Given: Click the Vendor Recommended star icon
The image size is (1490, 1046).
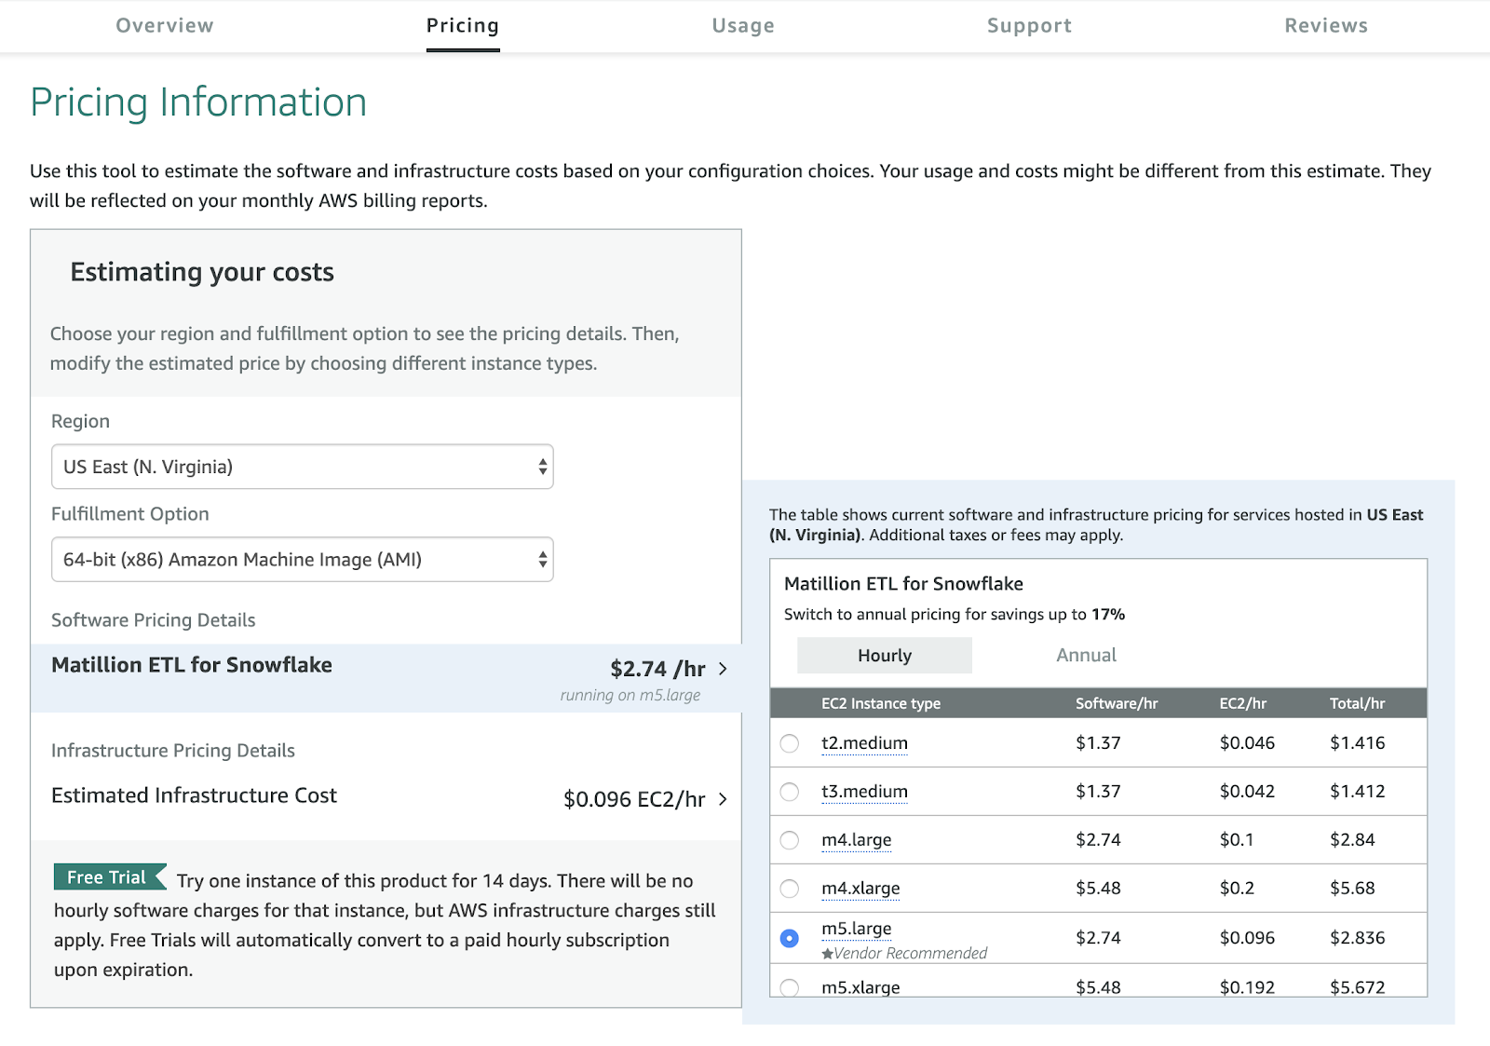Looking at the screenshot, I should (x=827, y=954).
